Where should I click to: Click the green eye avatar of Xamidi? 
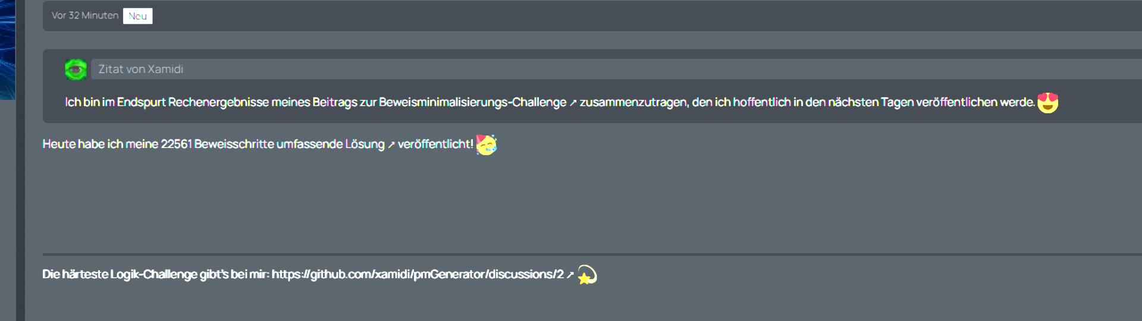(76, 70)
